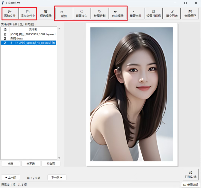Click the 选 column header
Image resolution: width=201 pixels, height=188 pixels.
[x=5, y=30]
